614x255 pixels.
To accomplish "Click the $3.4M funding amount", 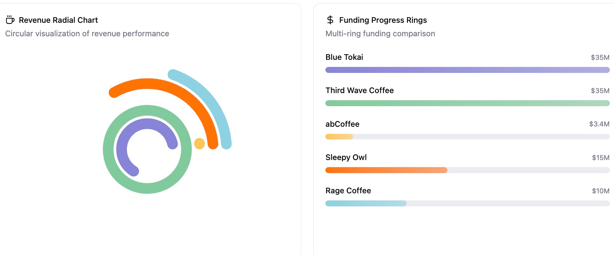I will 599,124.
